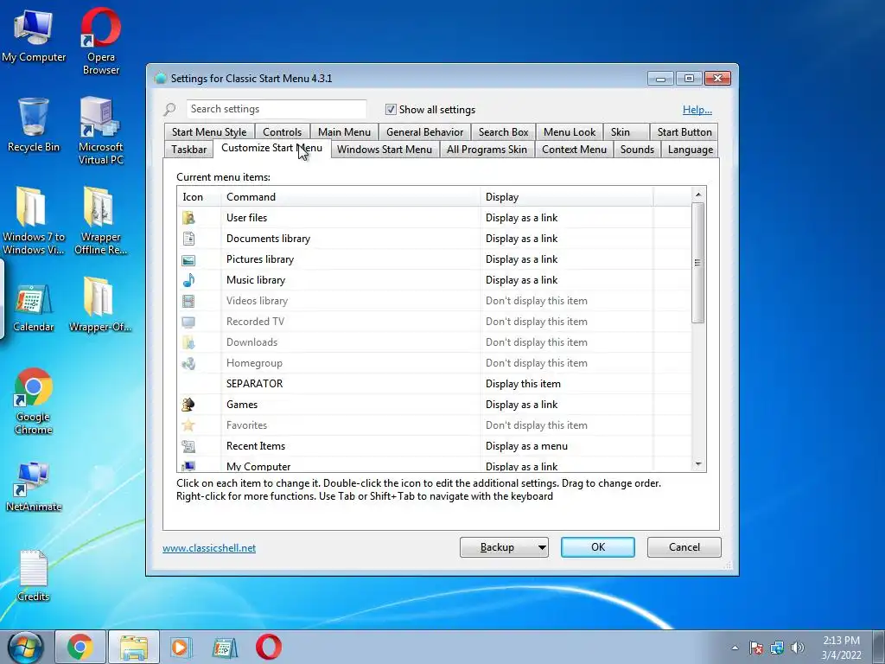
Task: Open the Sounds tab
Action: click(x=637, y=150)
